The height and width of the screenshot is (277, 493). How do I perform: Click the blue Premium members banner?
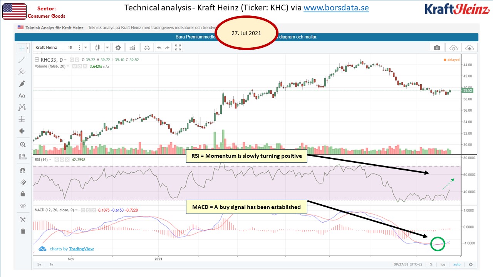246,37
